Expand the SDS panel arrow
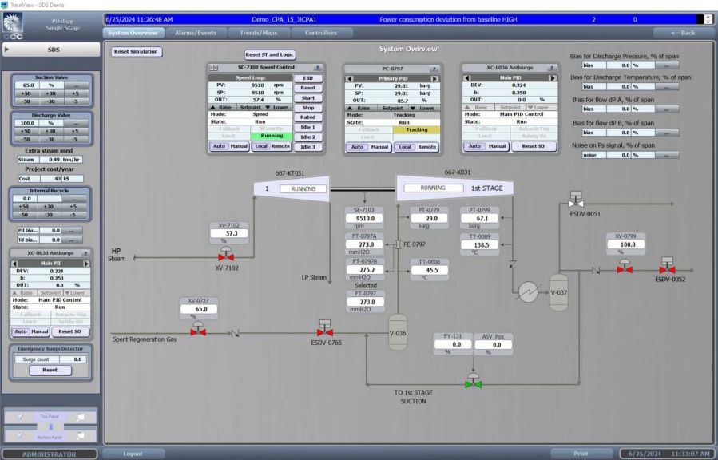The height and width of the screenshot is (460, 718). tap(6, 50)
